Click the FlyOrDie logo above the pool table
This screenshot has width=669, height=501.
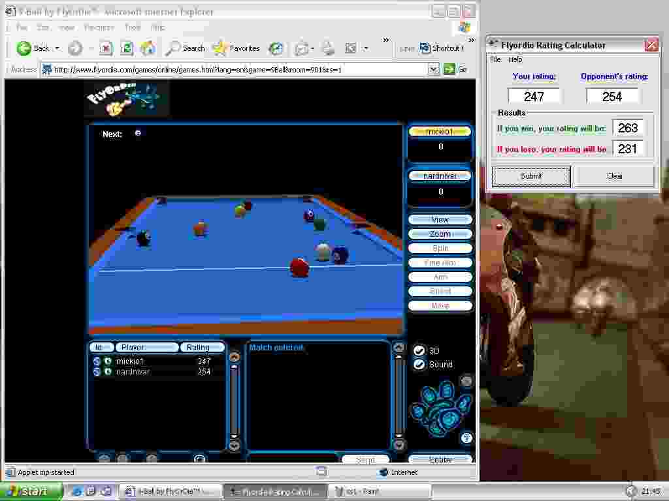tap(126, 99)
